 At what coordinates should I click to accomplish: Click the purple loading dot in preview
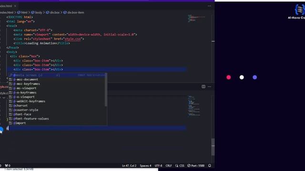point(254,77)
